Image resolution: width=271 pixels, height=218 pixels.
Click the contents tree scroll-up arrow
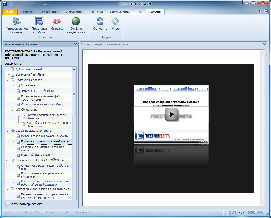[74, 69]
